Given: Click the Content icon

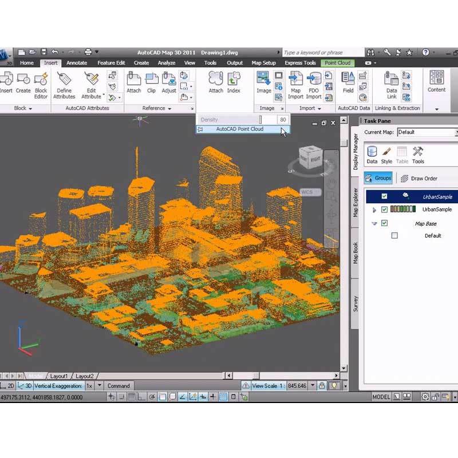Looking at the screenshot, I should [436, 78].
